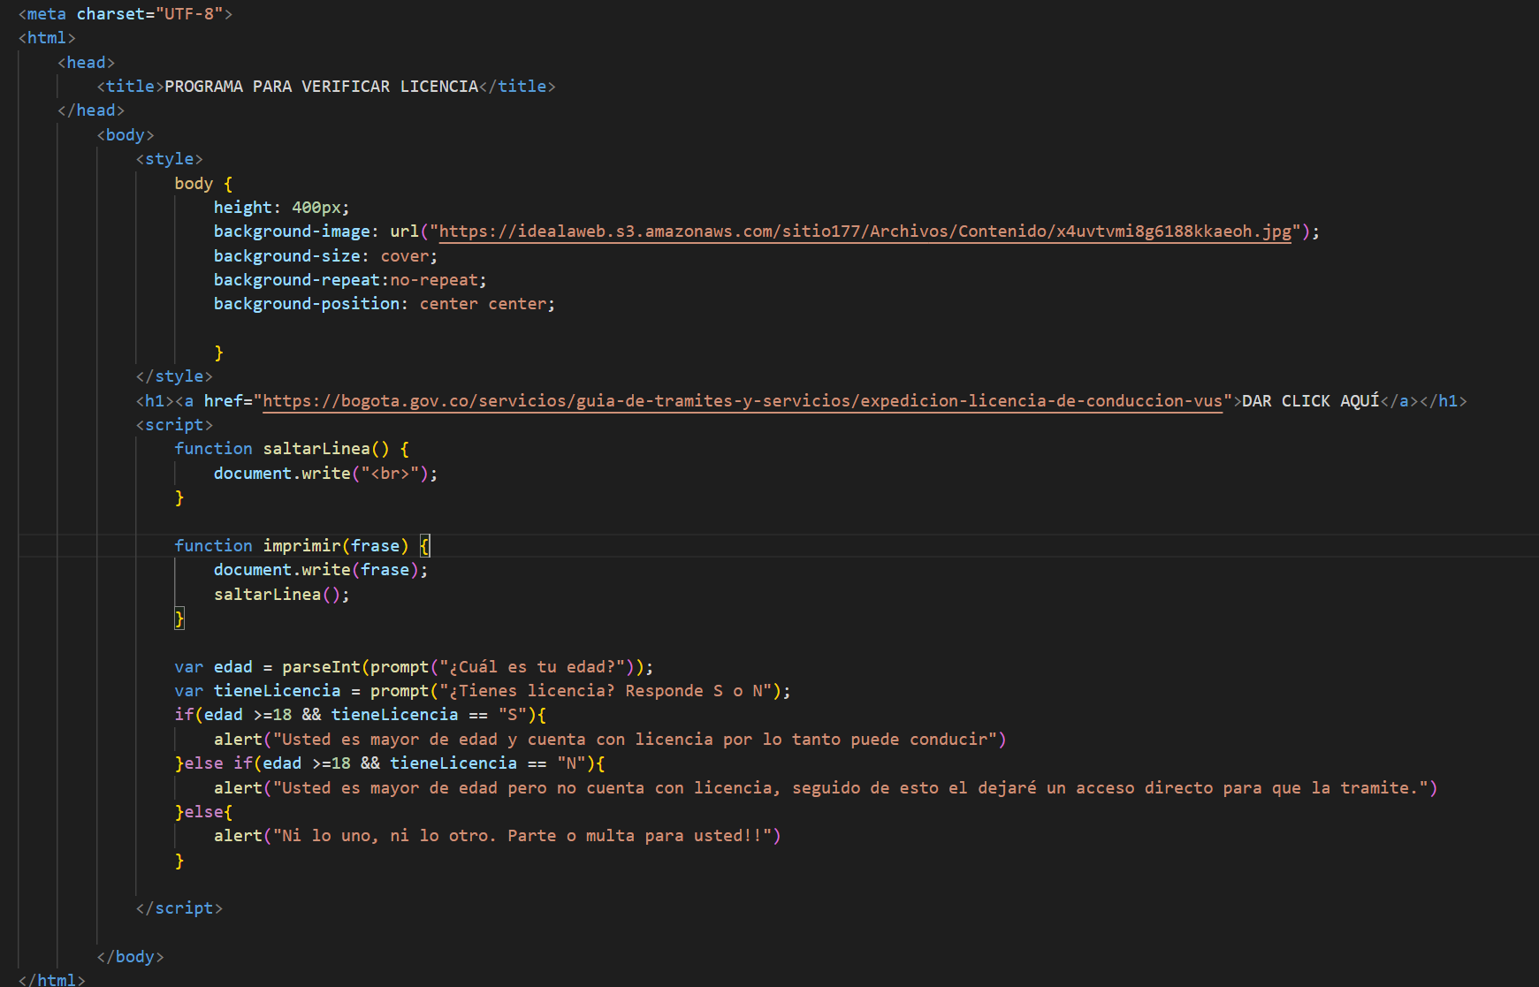Click alert 'Ni lo uno, ni lo otro' line
The image size is (1539, 987).
point(498,836)
